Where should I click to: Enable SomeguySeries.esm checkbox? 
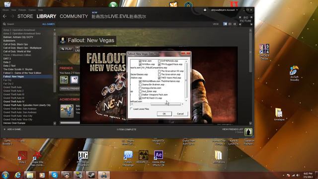click(140, 88)
